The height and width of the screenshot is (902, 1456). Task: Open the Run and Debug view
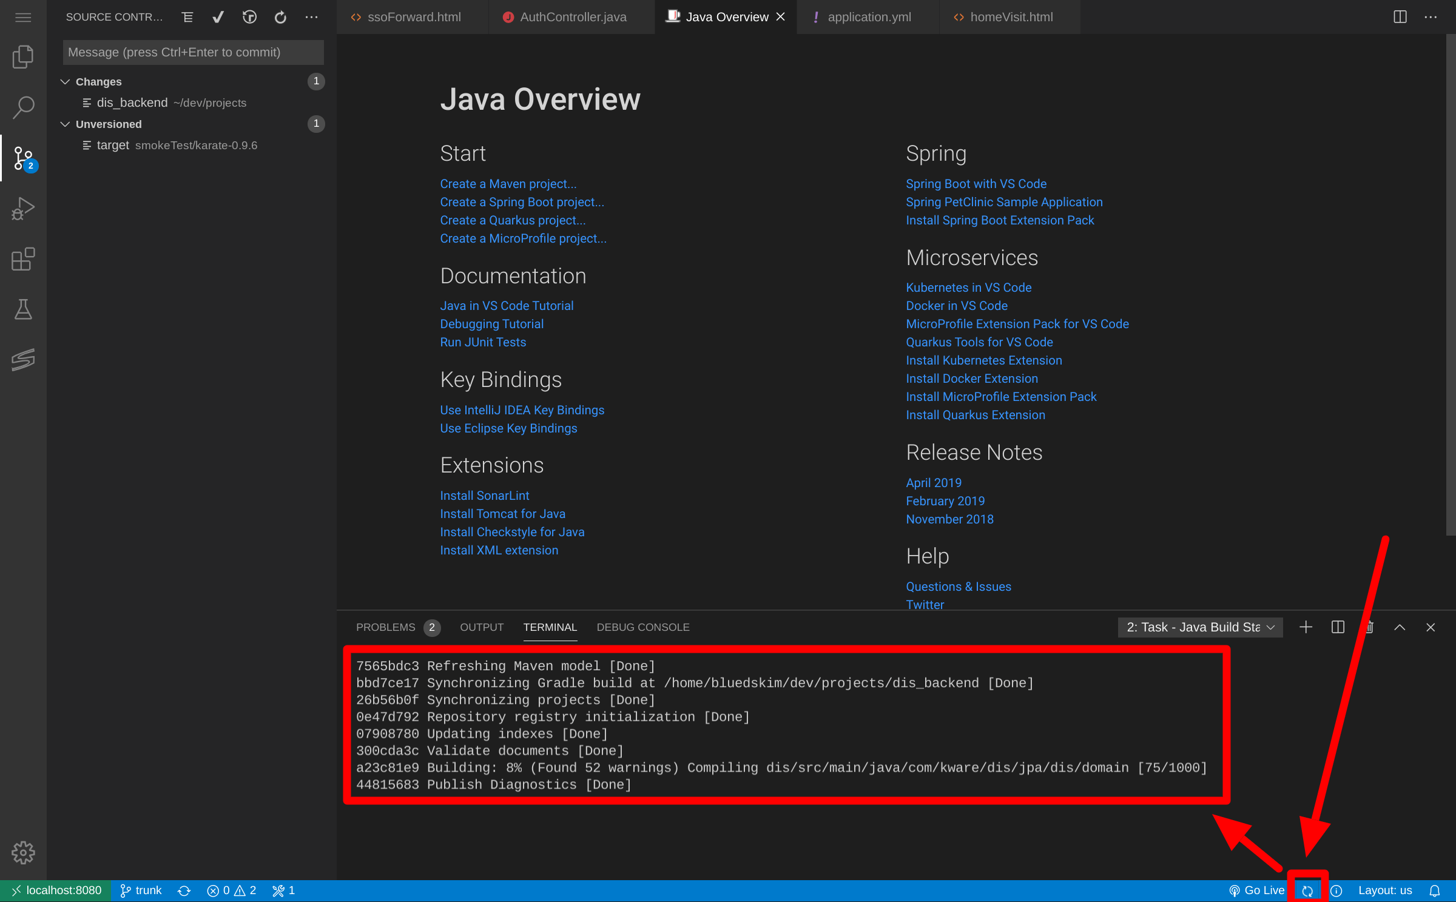coord(23,208)
